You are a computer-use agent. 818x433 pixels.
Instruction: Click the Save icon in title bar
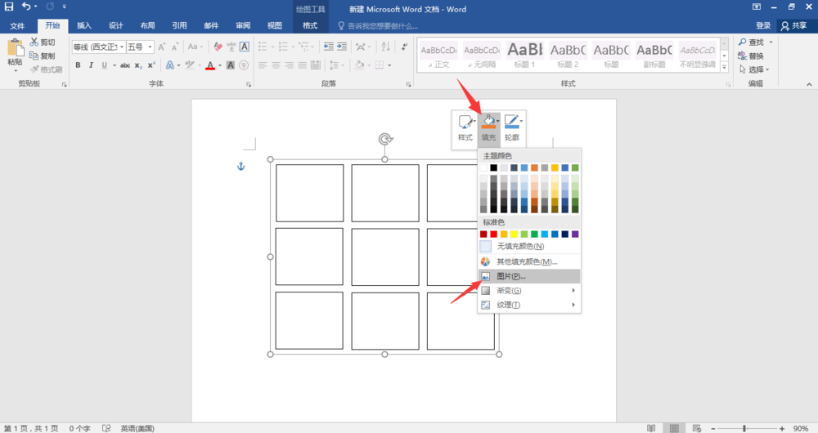[x=9, y=7]
